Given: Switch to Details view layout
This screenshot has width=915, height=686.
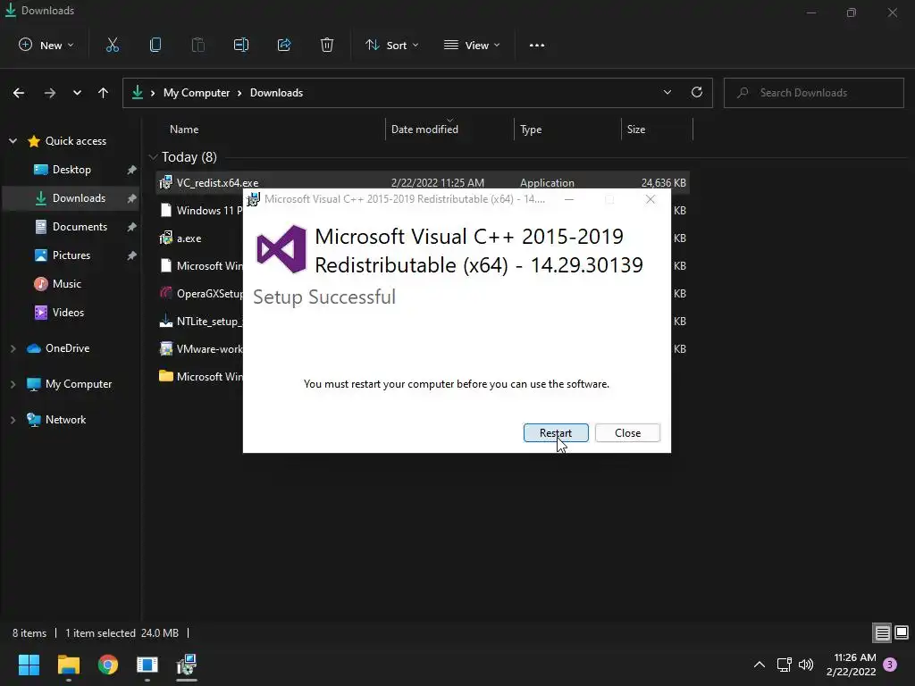Looking at the screenshot, I should 882,633.
